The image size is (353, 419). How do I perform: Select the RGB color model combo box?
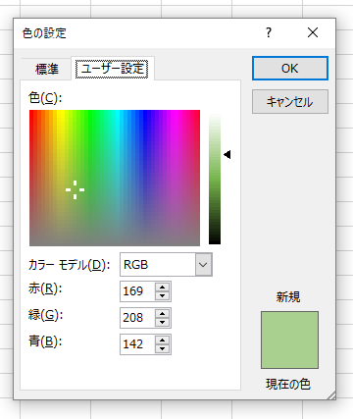[x=166, y=264]
